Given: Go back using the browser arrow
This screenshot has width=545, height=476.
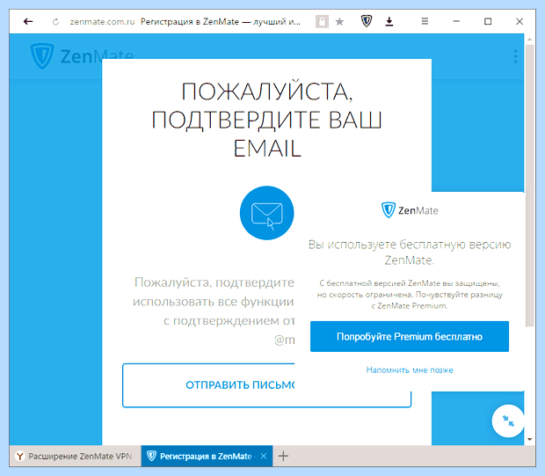Looking at the screenshot, I should coord(28,22).
